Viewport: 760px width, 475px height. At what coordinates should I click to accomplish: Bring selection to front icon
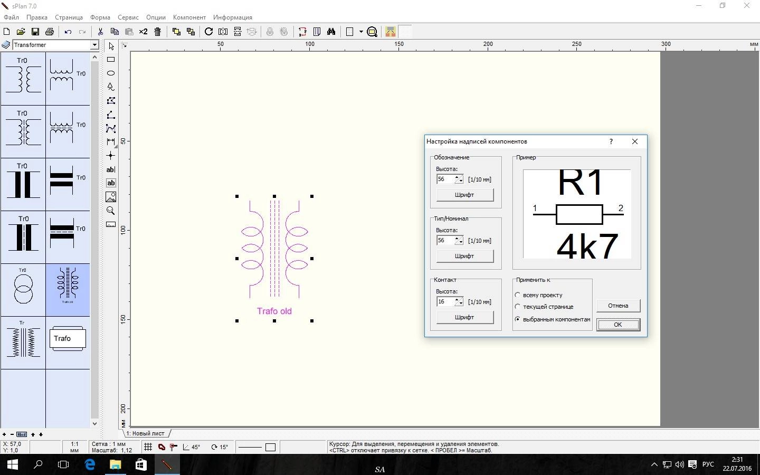point(176,32)
